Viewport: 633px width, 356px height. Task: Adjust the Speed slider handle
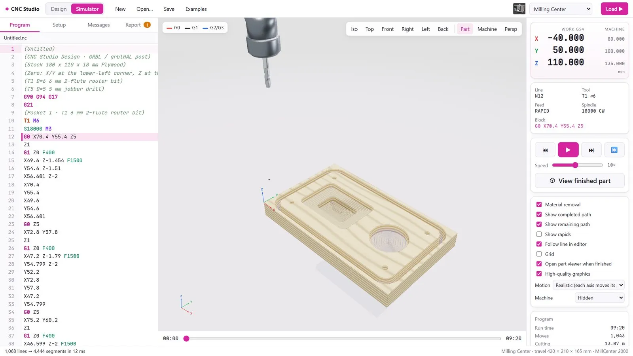pos(575,165)
